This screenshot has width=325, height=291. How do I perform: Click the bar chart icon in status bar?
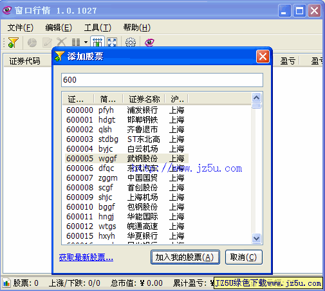tap(6, 283)
